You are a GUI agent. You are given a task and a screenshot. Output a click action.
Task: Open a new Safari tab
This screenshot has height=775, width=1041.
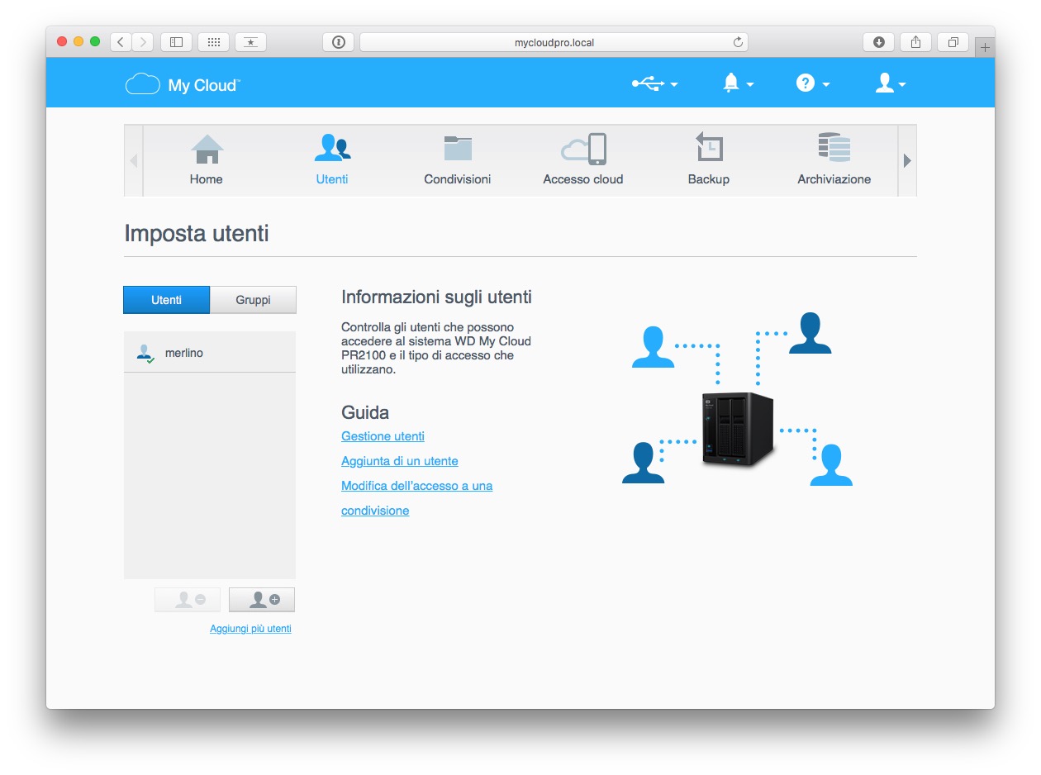[x=985, y=48]
